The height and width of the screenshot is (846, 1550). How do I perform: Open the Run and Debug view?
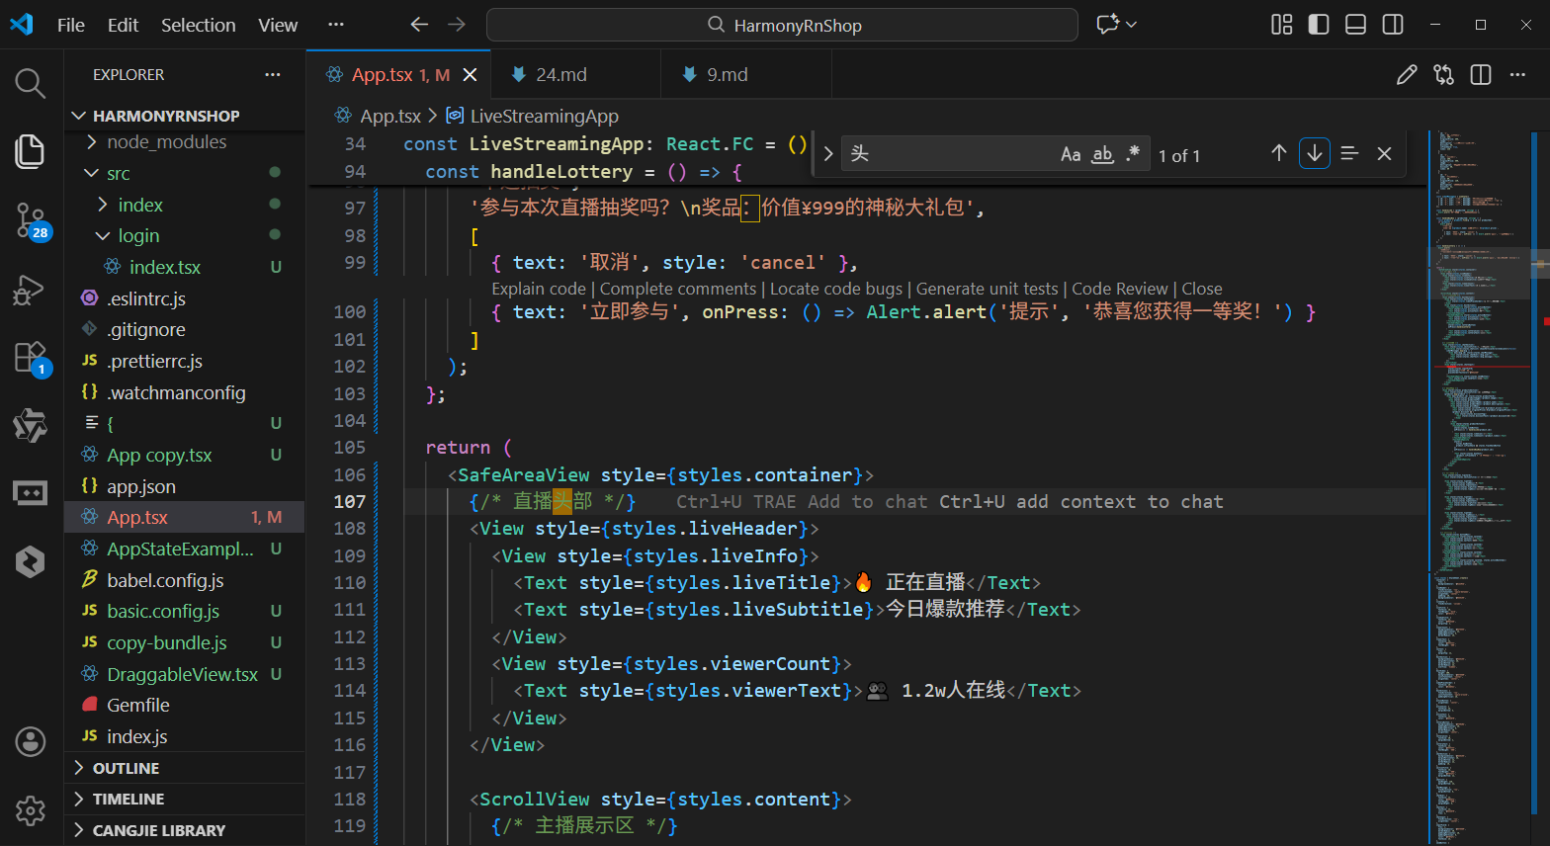pos(31,290)
